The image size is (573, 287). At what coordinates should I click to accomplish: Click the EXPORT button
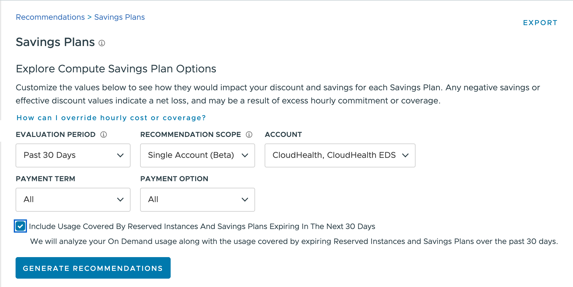point(540,22)
